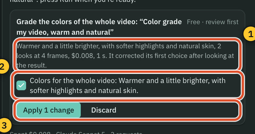
Task: Select the yellow annotation badge numbered 2
Action: pyautogui.click(x=3, y=66)
